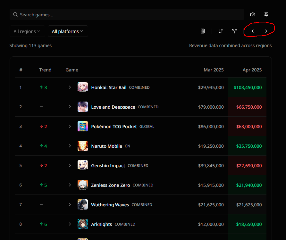The height and width of the screenshot is (240, 286).
Task: Click the sort arrows icon
Action: (x=221, y=31)
